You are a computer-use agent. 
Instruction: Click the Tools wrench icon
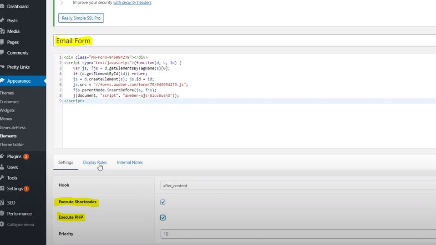[2, 177]
